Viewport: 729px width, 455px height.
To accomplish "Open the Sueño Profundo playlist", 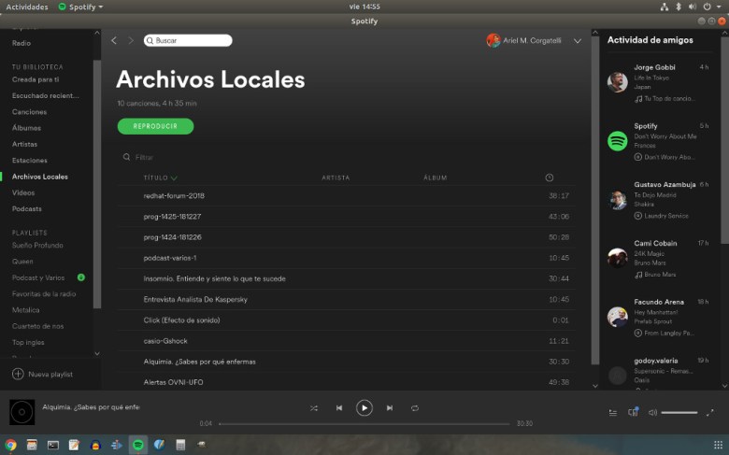I will tap(37, 246).
